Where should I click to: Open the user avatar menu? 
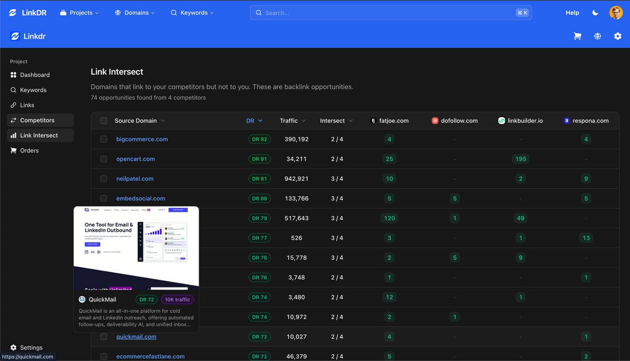click(616, 13)
